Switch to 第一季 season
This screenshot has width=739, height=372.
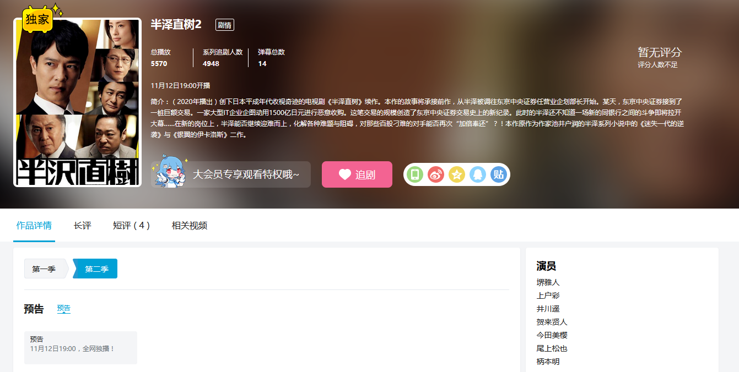coord(44,269)
